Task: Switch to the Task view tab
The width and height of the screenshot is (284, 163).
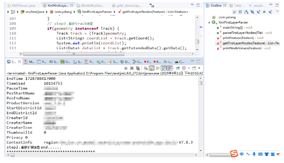Action: pyautogui.click(x=237, y=5)
